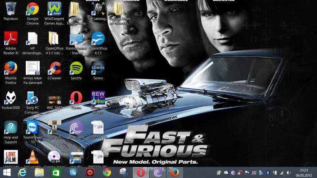Select the Mozilla Firefox desktop icon
The width and height of the screenshot is (317, 178).
pyautogui.click(x=11, y=67)
